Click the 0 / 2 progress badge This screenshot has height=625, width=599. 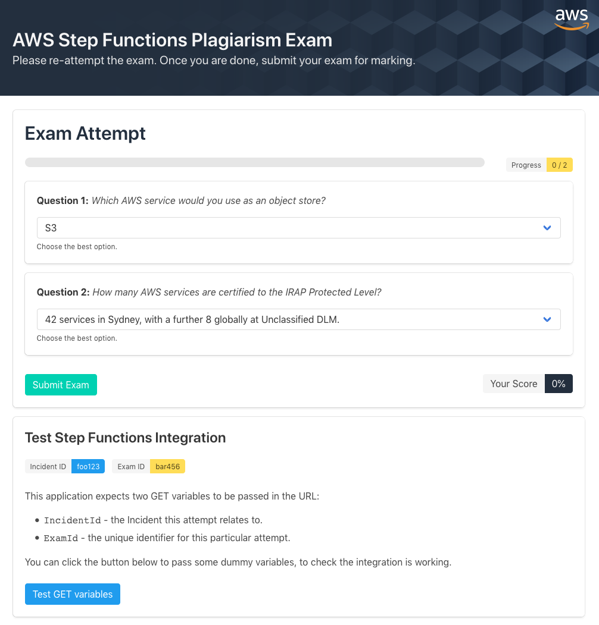(x=560, y=165)
